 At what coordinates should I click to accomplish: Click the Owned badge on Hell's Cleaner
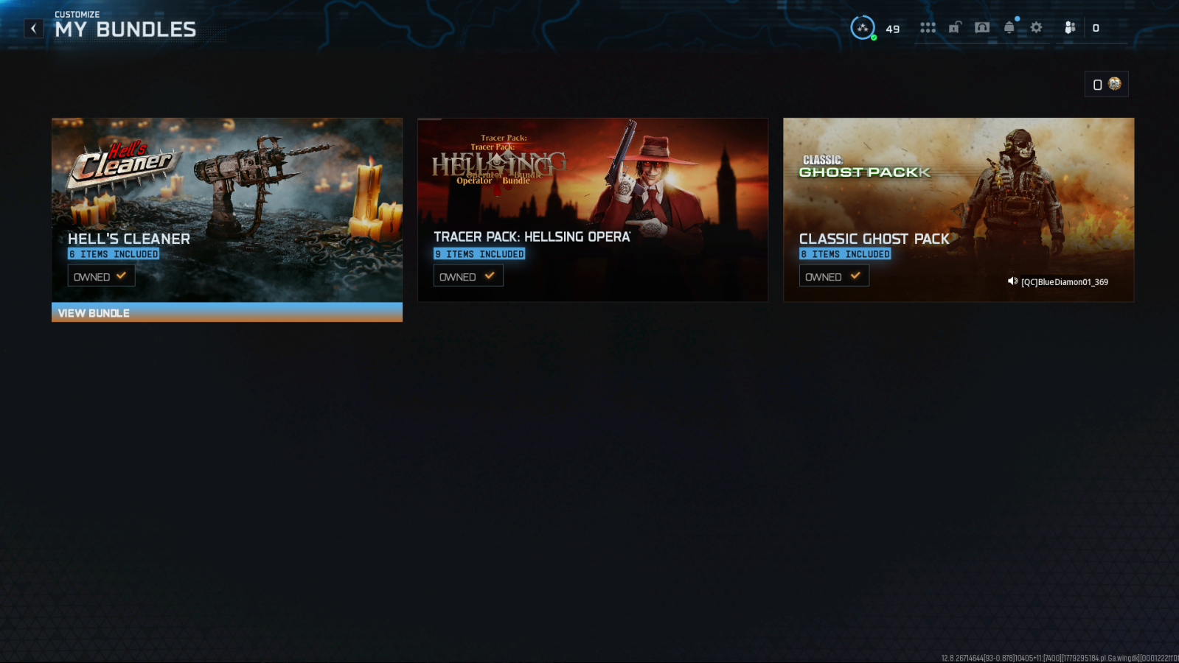101,276
